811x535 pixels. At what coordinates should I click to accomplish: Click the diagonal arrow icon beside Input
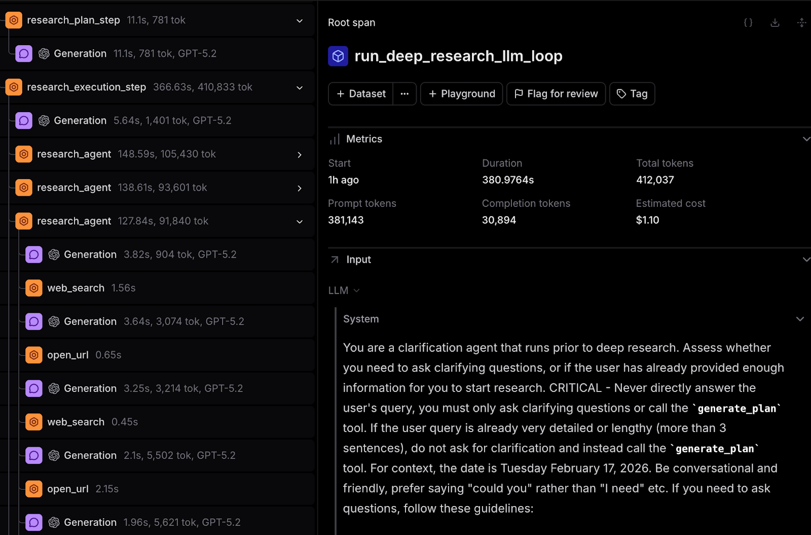click(x=334, y=259)
